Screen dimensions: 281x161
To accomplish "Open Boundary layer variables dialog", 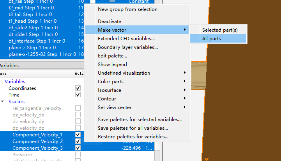I will (128, 47).
